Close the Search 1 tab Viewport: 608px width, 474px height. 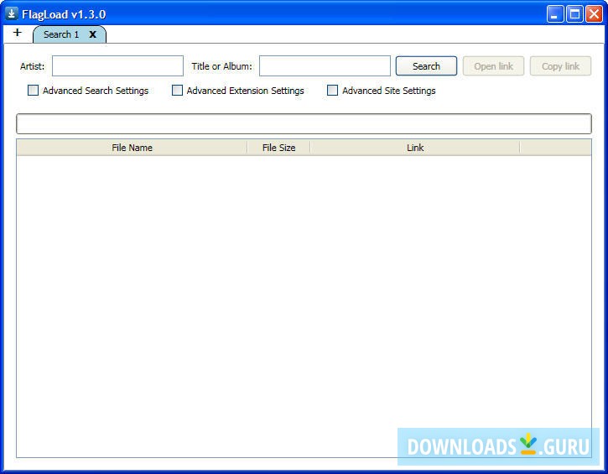(x=93, y=34)
